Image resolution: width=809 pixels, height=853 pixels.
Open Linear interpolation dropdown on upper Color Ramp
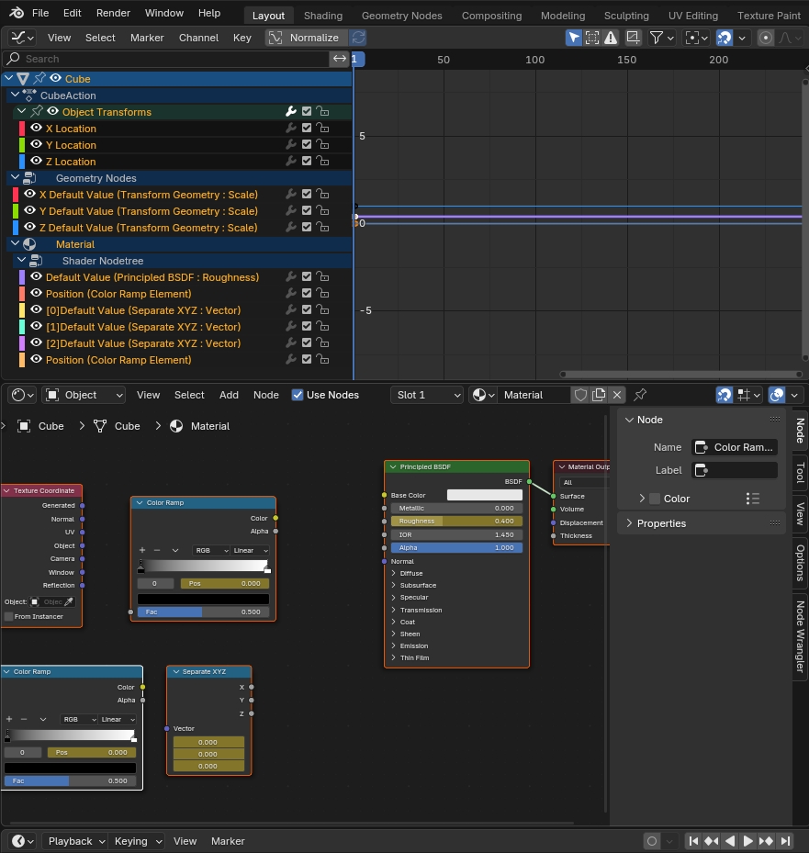coord(251,551)
